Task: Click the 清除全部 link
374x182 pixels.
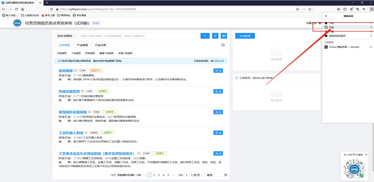Action: point(219,61)
